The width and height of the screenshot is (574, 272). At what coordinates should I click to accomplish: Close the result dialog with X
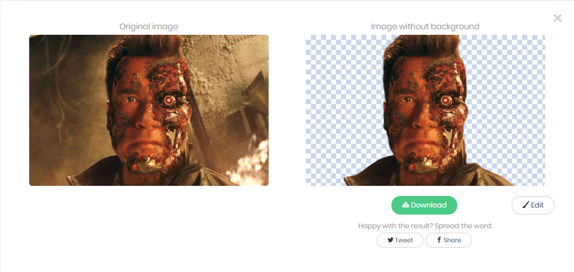(557, 18)
